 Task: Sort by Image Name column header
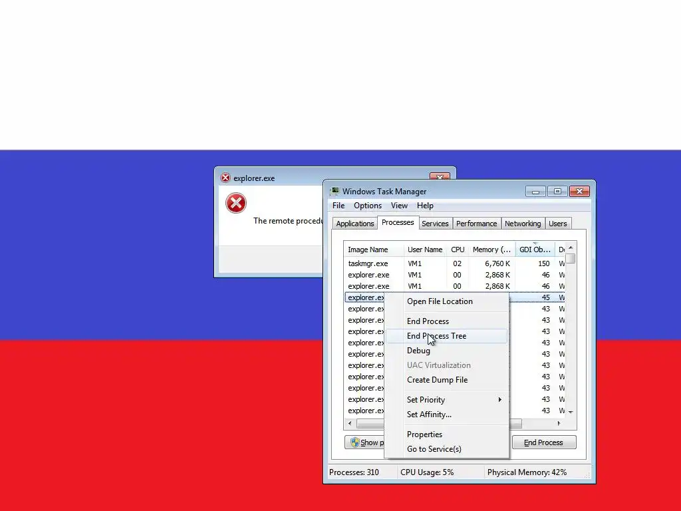374,250
